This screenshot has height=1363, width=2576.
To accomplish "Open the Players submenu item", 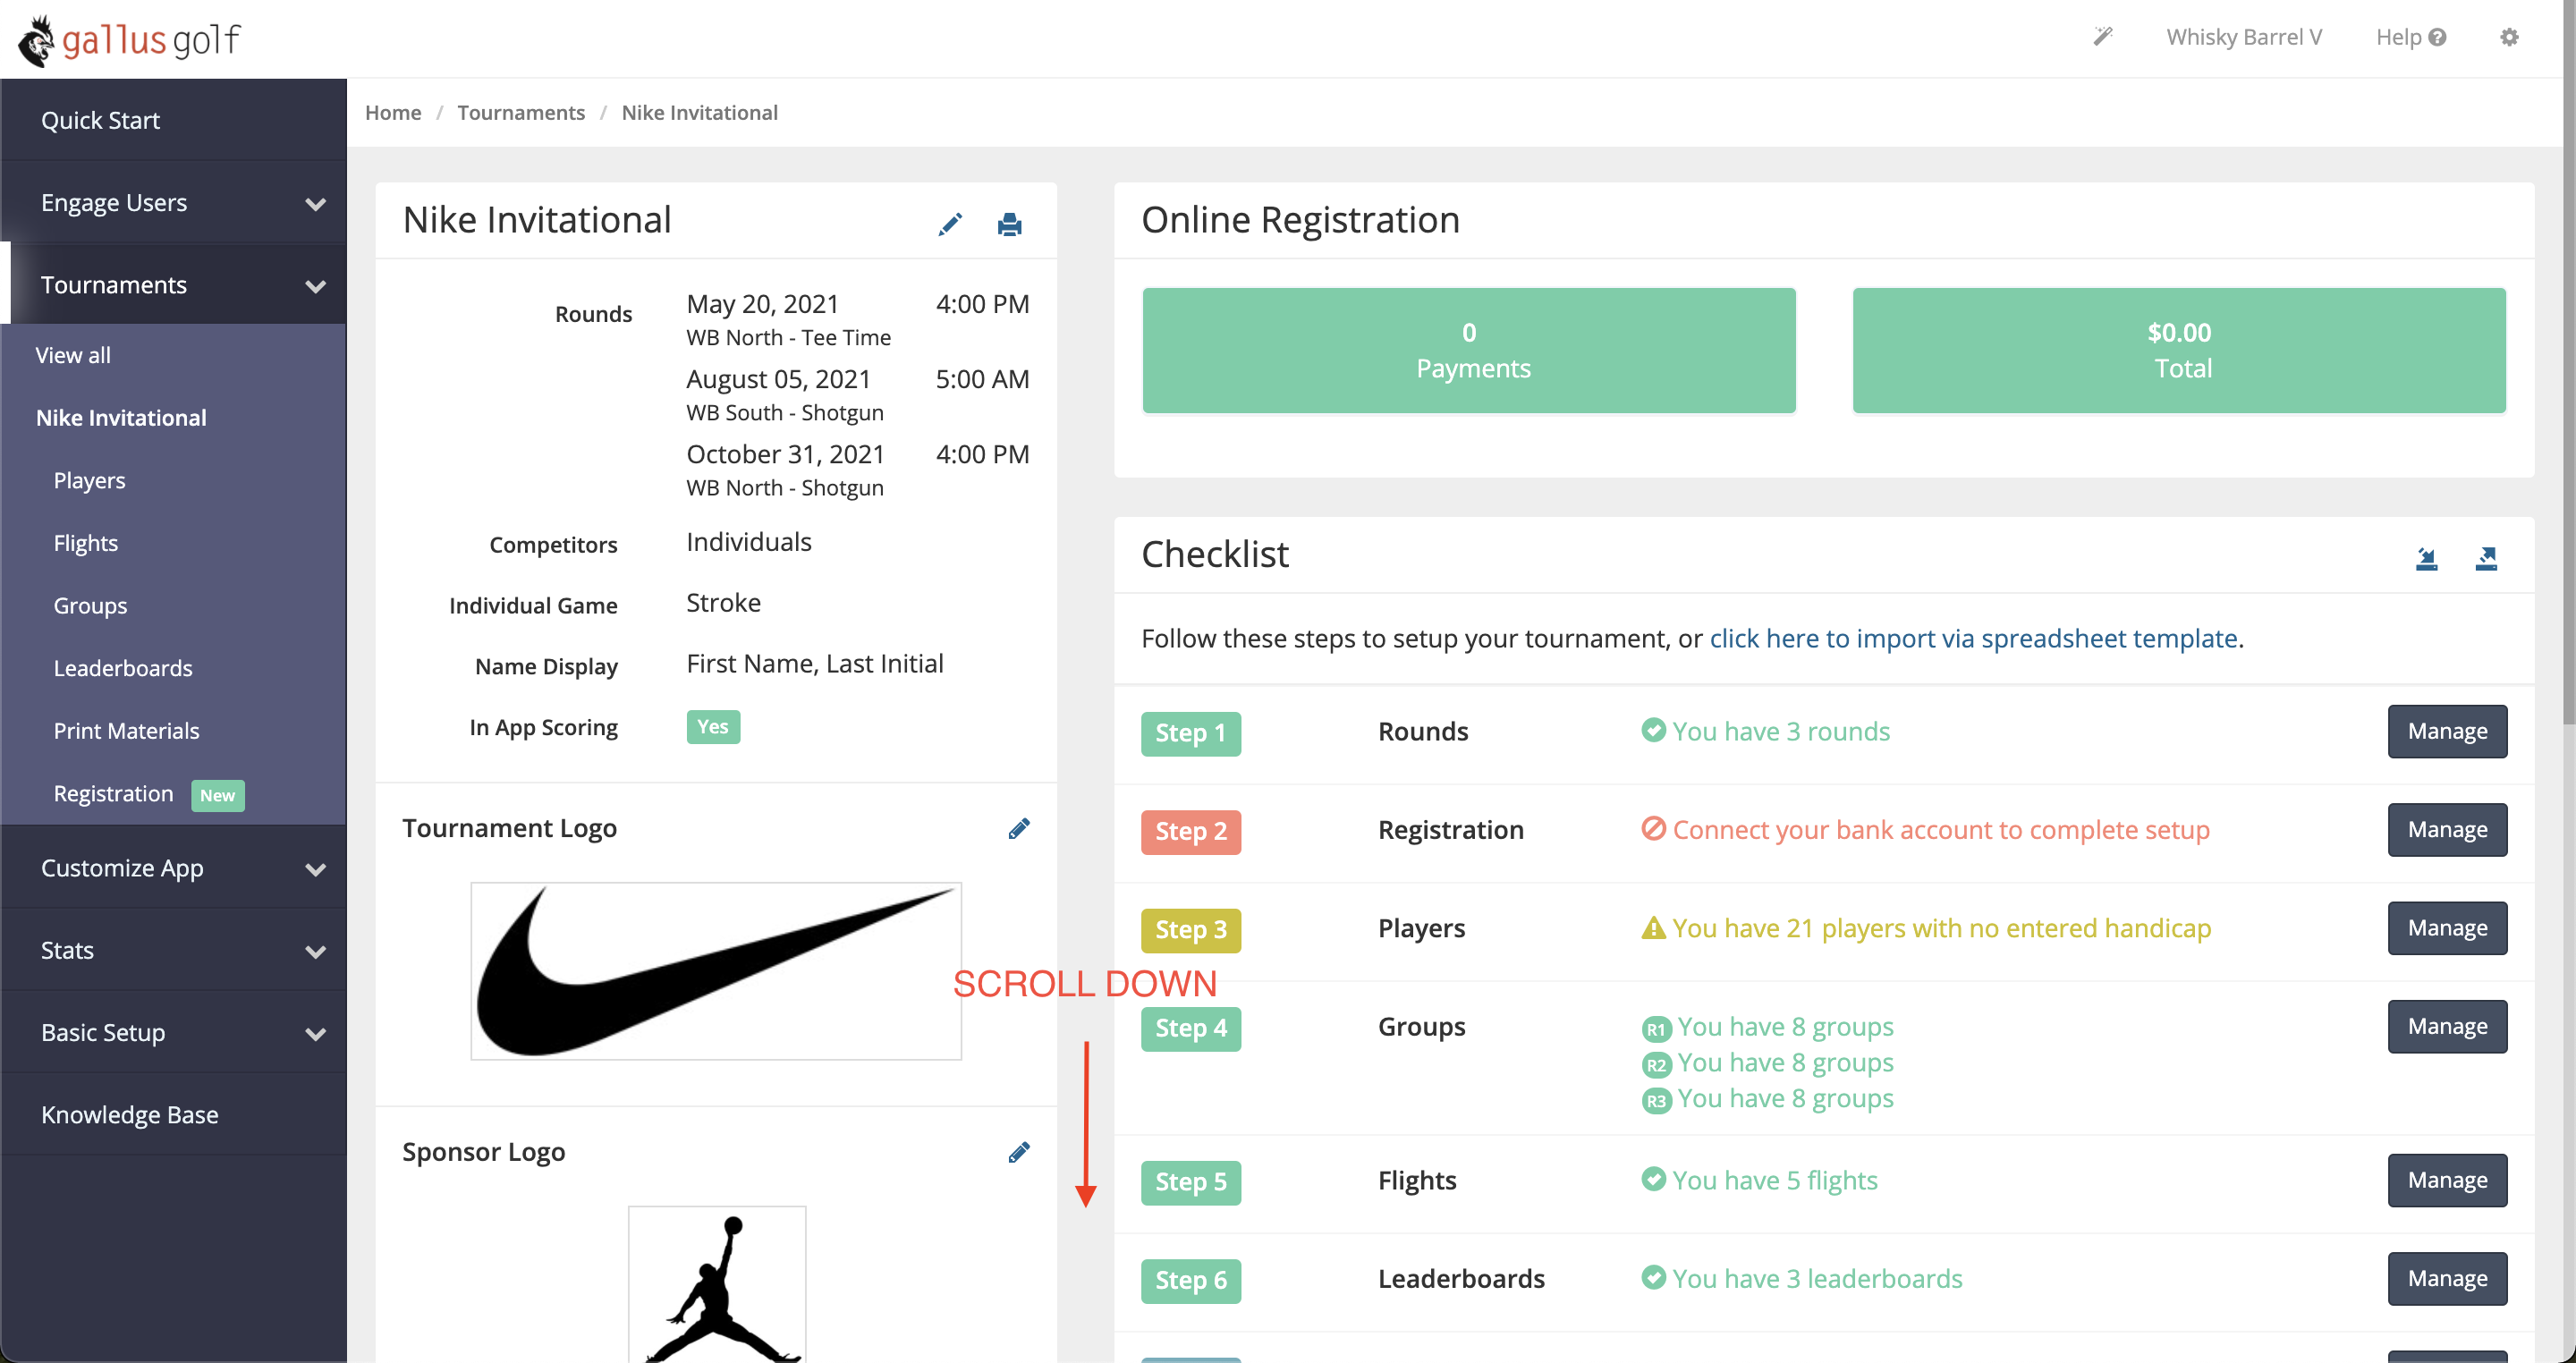I will point(89,481).
